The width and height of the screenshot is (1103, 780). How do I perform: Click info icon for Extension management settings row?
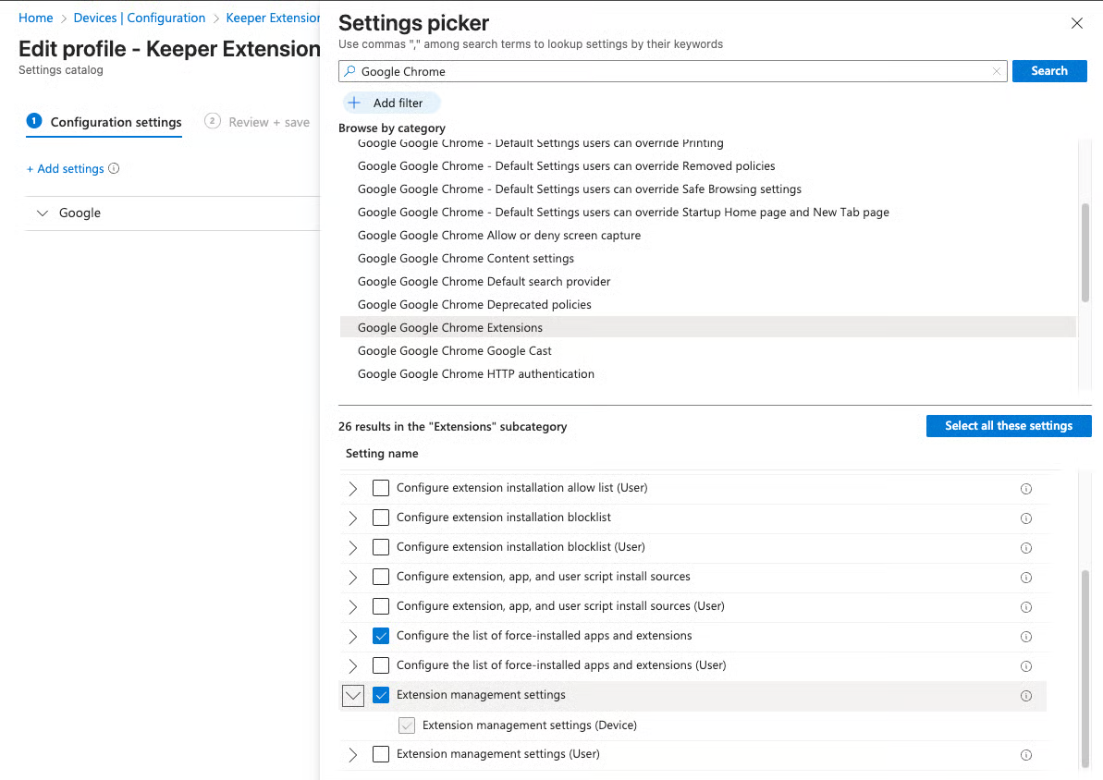(x=1025, y=696)
